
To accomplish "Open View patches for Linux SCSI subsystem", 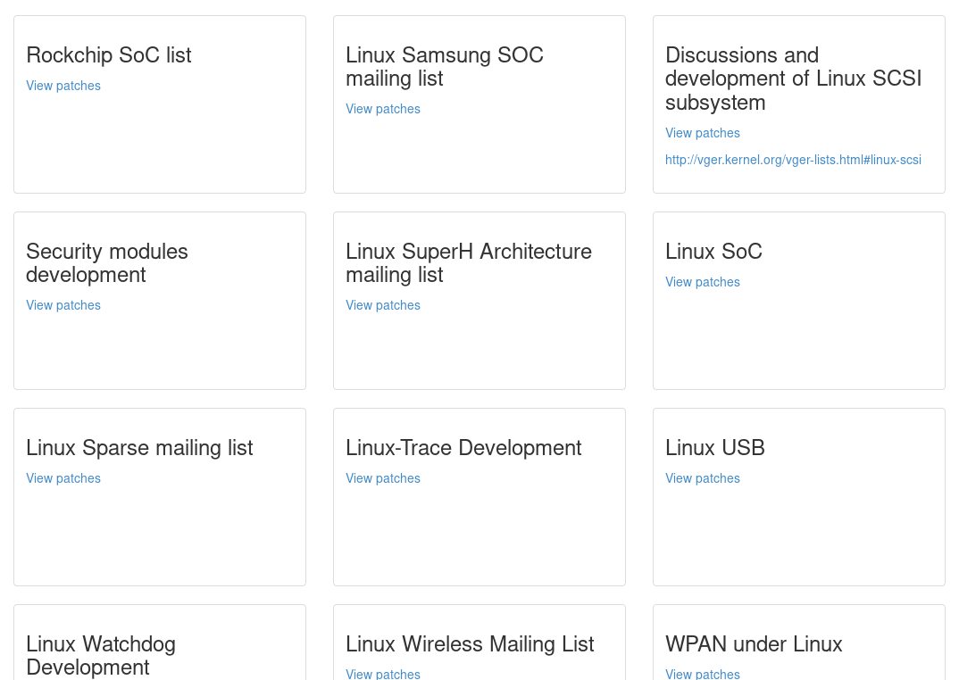I will [703, 133].
